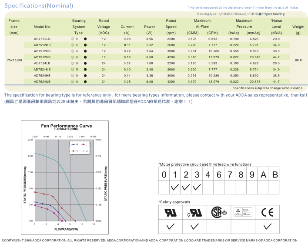The image size is (308, 244).
Task: Click the Hypro bearing dot in AD7524HB row
Action: (85, 76)
